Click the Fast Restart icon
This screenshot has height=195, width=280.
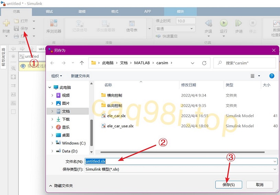coord(158,36)
